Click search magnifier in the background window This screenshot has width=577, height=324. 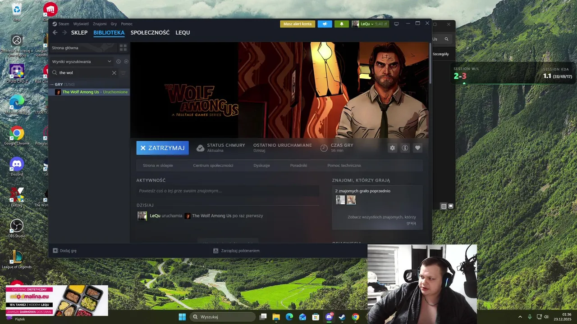446,39
